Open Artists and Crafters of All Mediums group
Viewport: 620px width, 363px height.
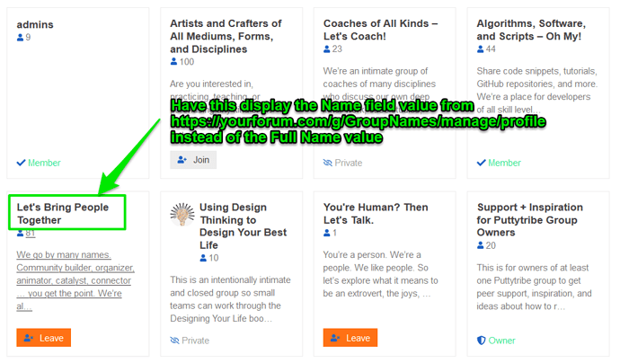pos(226,36)
